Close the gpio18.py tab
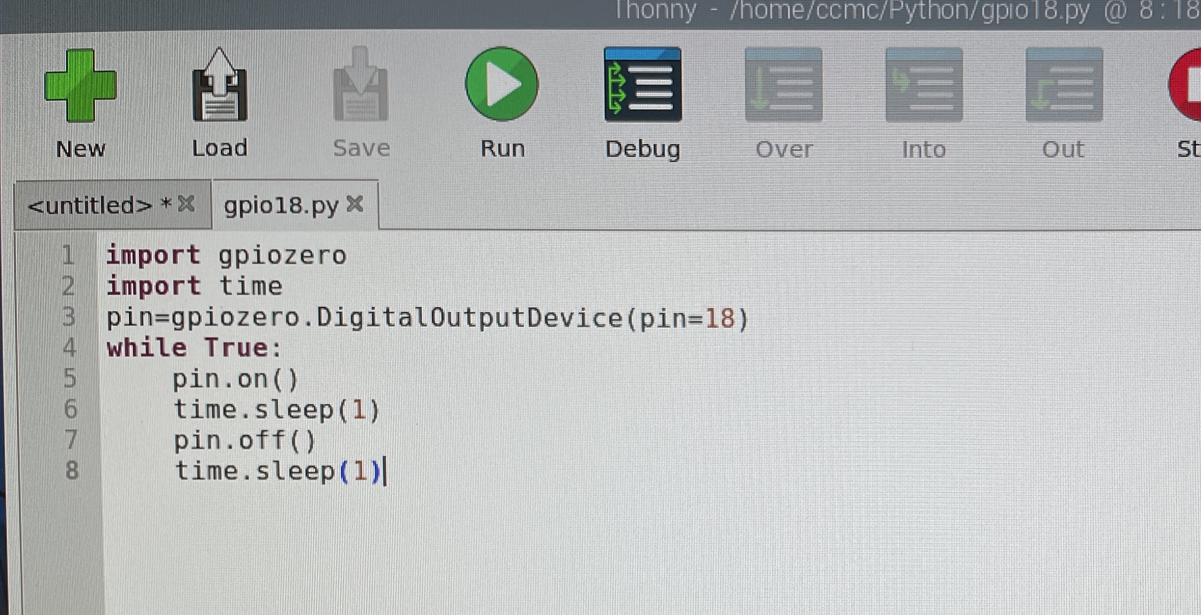Image resolution: width=1201 pixels, height=615 pixels. click(355, 204)
